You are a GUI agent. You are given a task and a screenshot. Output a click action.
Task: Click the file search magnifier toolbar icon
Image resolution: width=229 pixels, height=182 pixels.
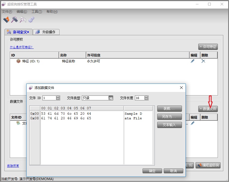tap(23, 20)
